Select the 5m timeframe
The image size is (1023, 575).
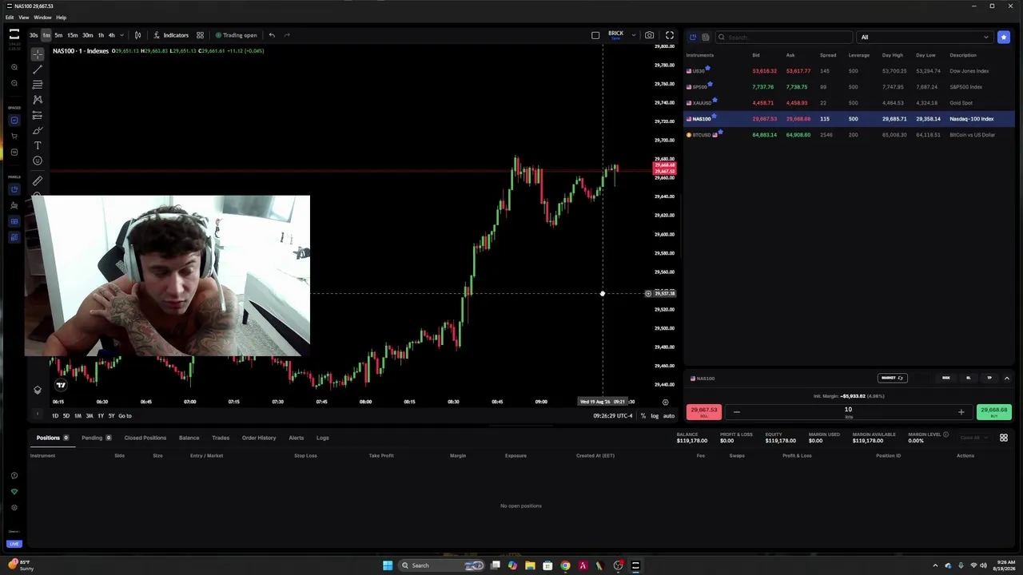click(58, 35)
